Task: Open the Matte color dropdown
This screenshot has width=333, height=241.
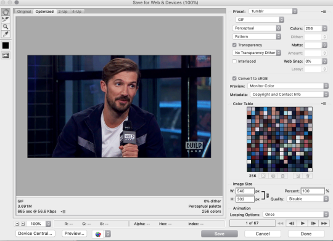Action: click(x=316, y=45)
